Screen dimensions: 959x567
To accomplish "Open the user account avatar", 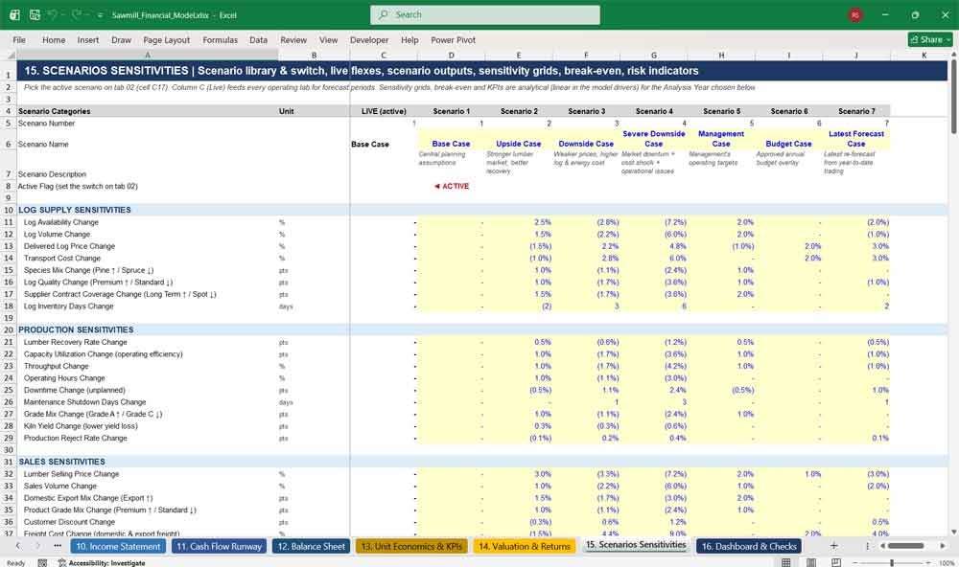I will [x=855, y=15].
